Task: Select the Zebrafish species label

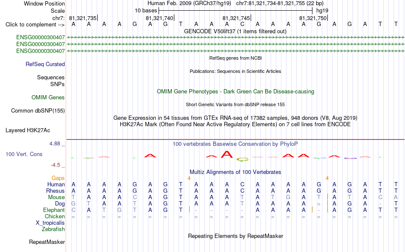Action: pos(53,229)
